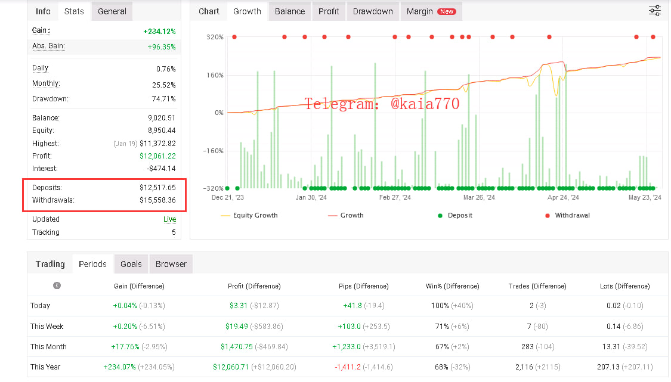The width and height of the screenshot is (671, 382).
Task: Click This Year's trades 2,116
Action: click(524, 367)
